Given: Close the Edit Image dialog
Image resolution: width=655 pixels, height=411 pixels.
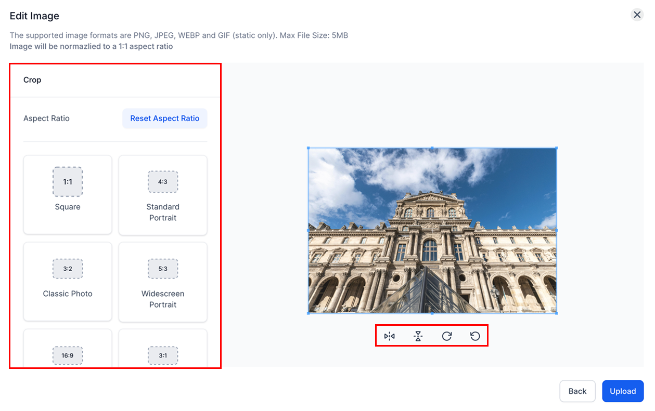Looking at the screenshot, I should coord(637,15).
